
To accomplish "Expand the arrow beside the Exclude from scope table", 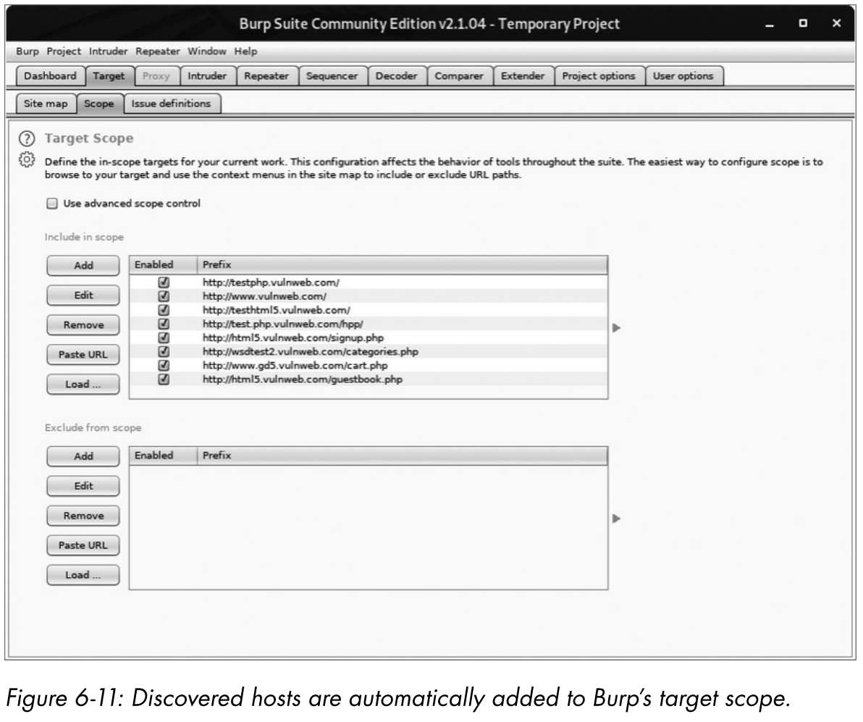I will 617,519.
